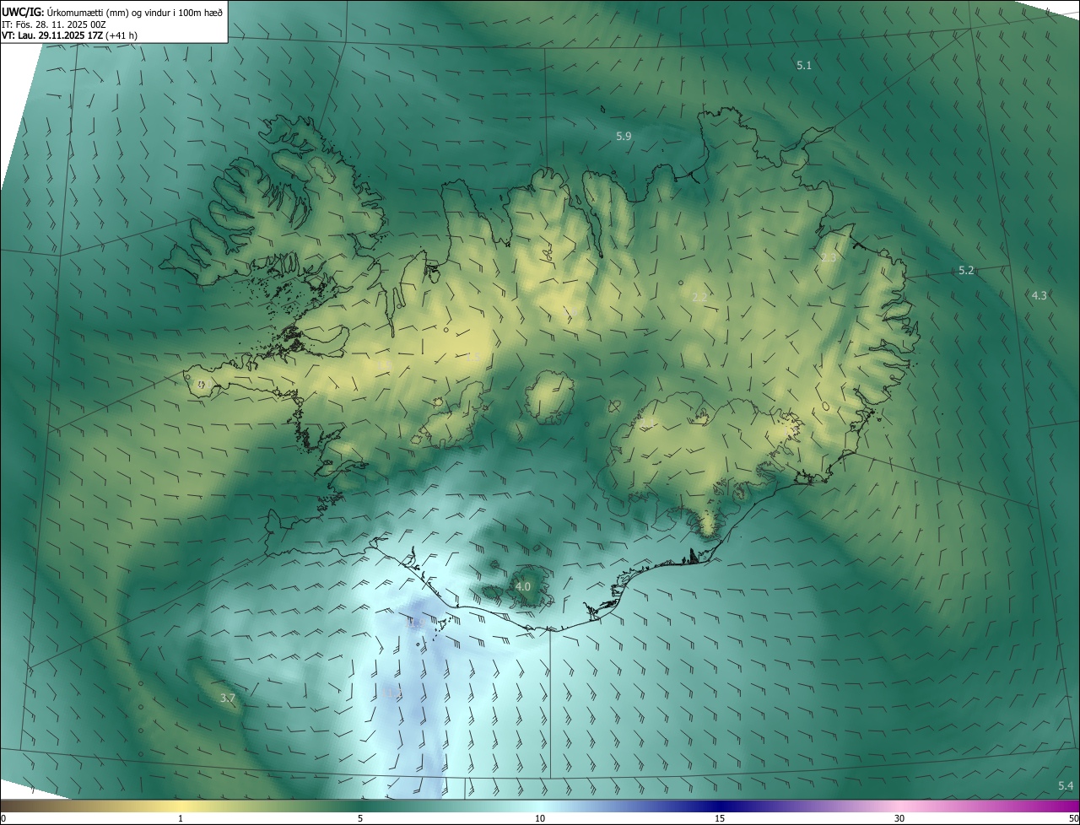Screen dimensions: 1080x825
Task: Select the 5 tick on the color scale
Action: [x=360, y=818]
